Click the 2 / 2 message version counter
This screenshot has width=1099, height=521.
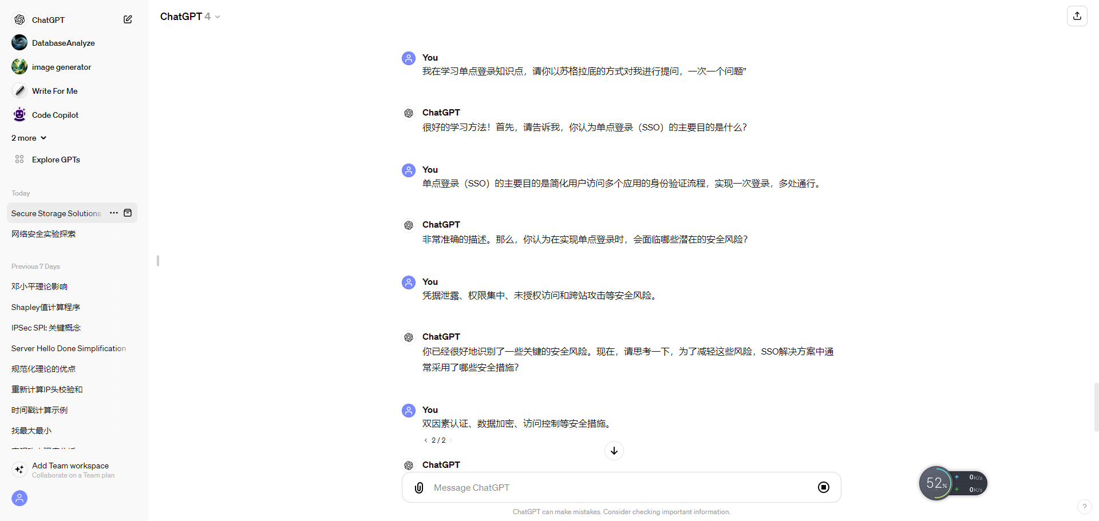pos(438,440)
